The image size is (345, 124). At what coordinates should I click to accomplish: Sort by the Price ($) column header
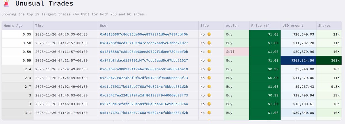pyautogui.click(x=264, y=26)
